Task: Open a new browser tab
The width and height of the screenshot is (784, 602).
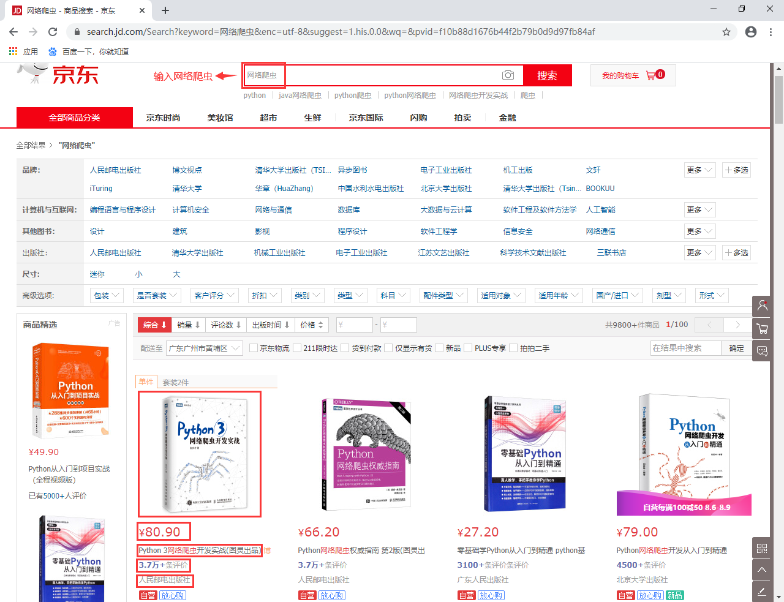Action: point(165,10)
